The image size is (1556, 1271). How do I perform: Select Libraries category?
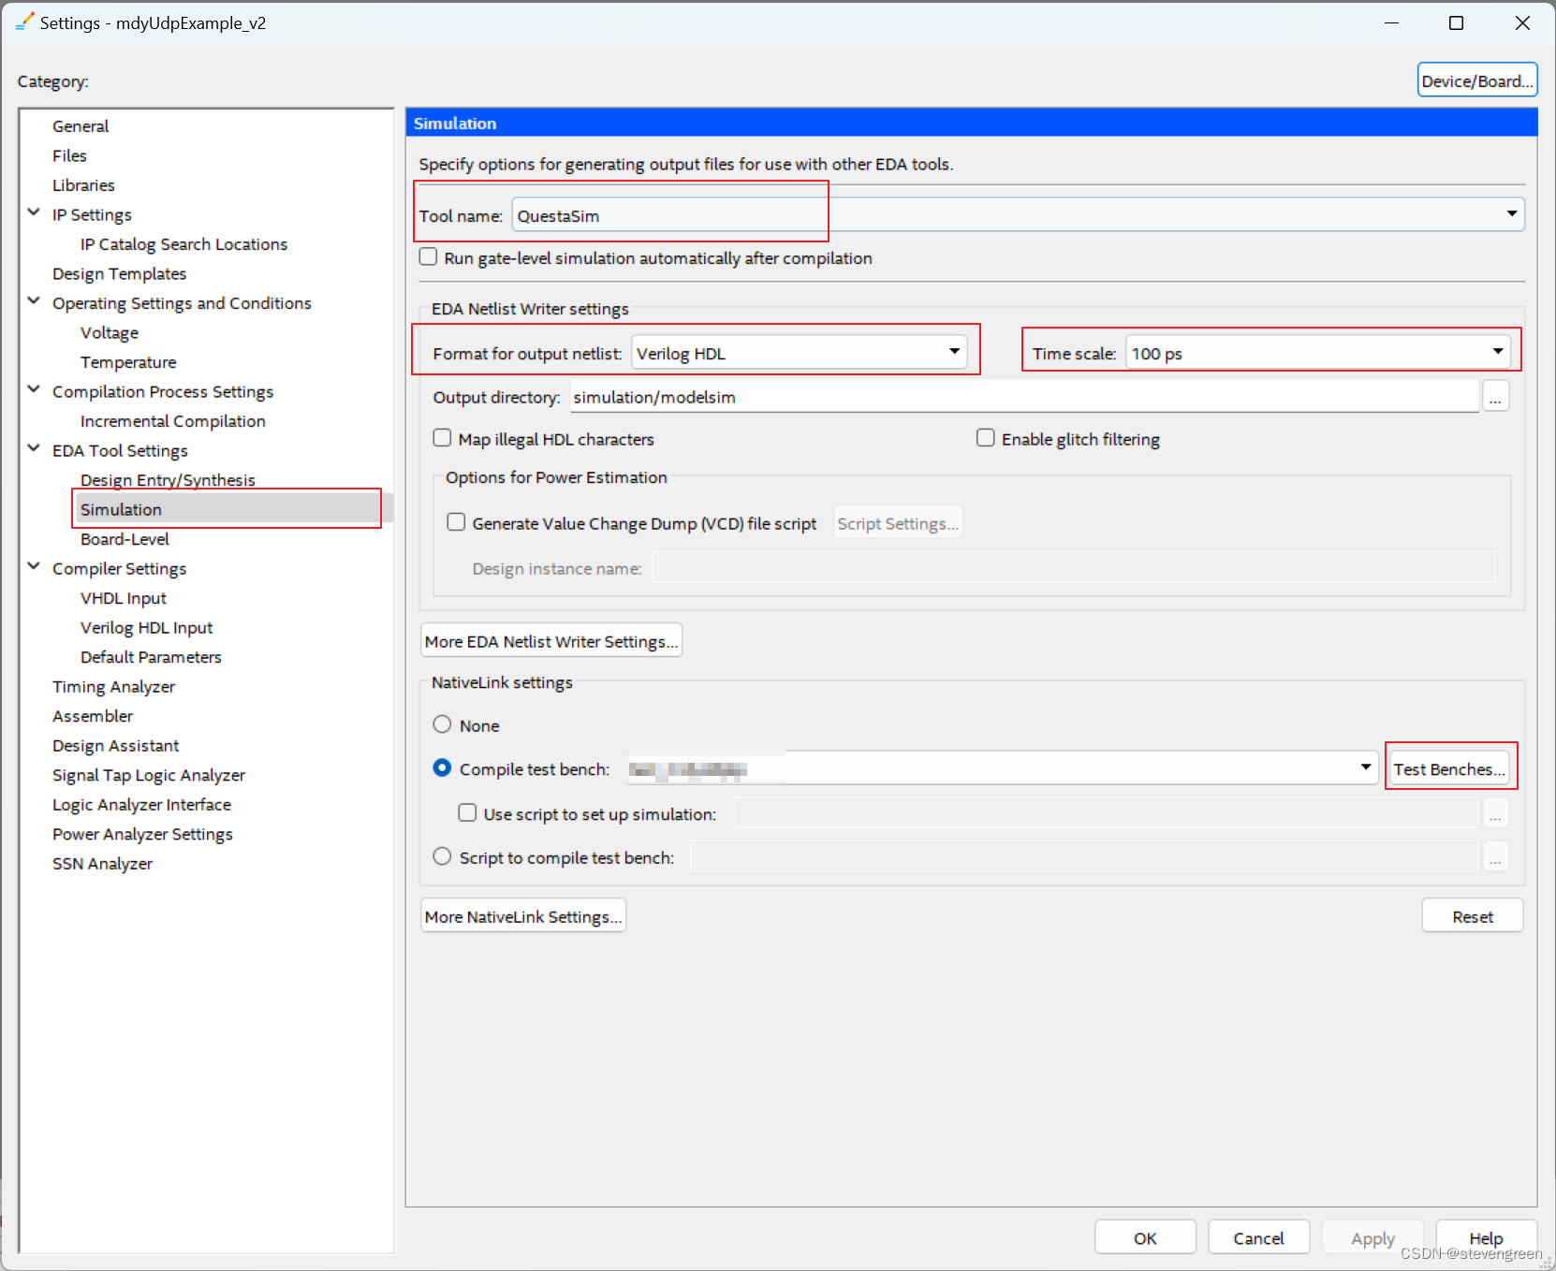coord(83,185)
